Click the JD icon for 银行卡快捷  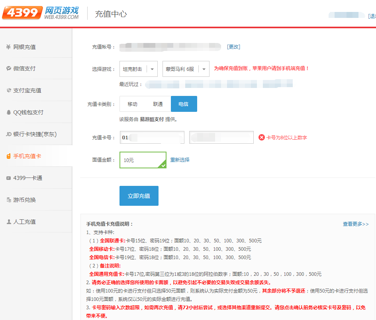8,134
